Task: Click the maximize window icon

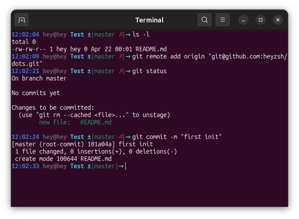Action: [x=260, y=20]
